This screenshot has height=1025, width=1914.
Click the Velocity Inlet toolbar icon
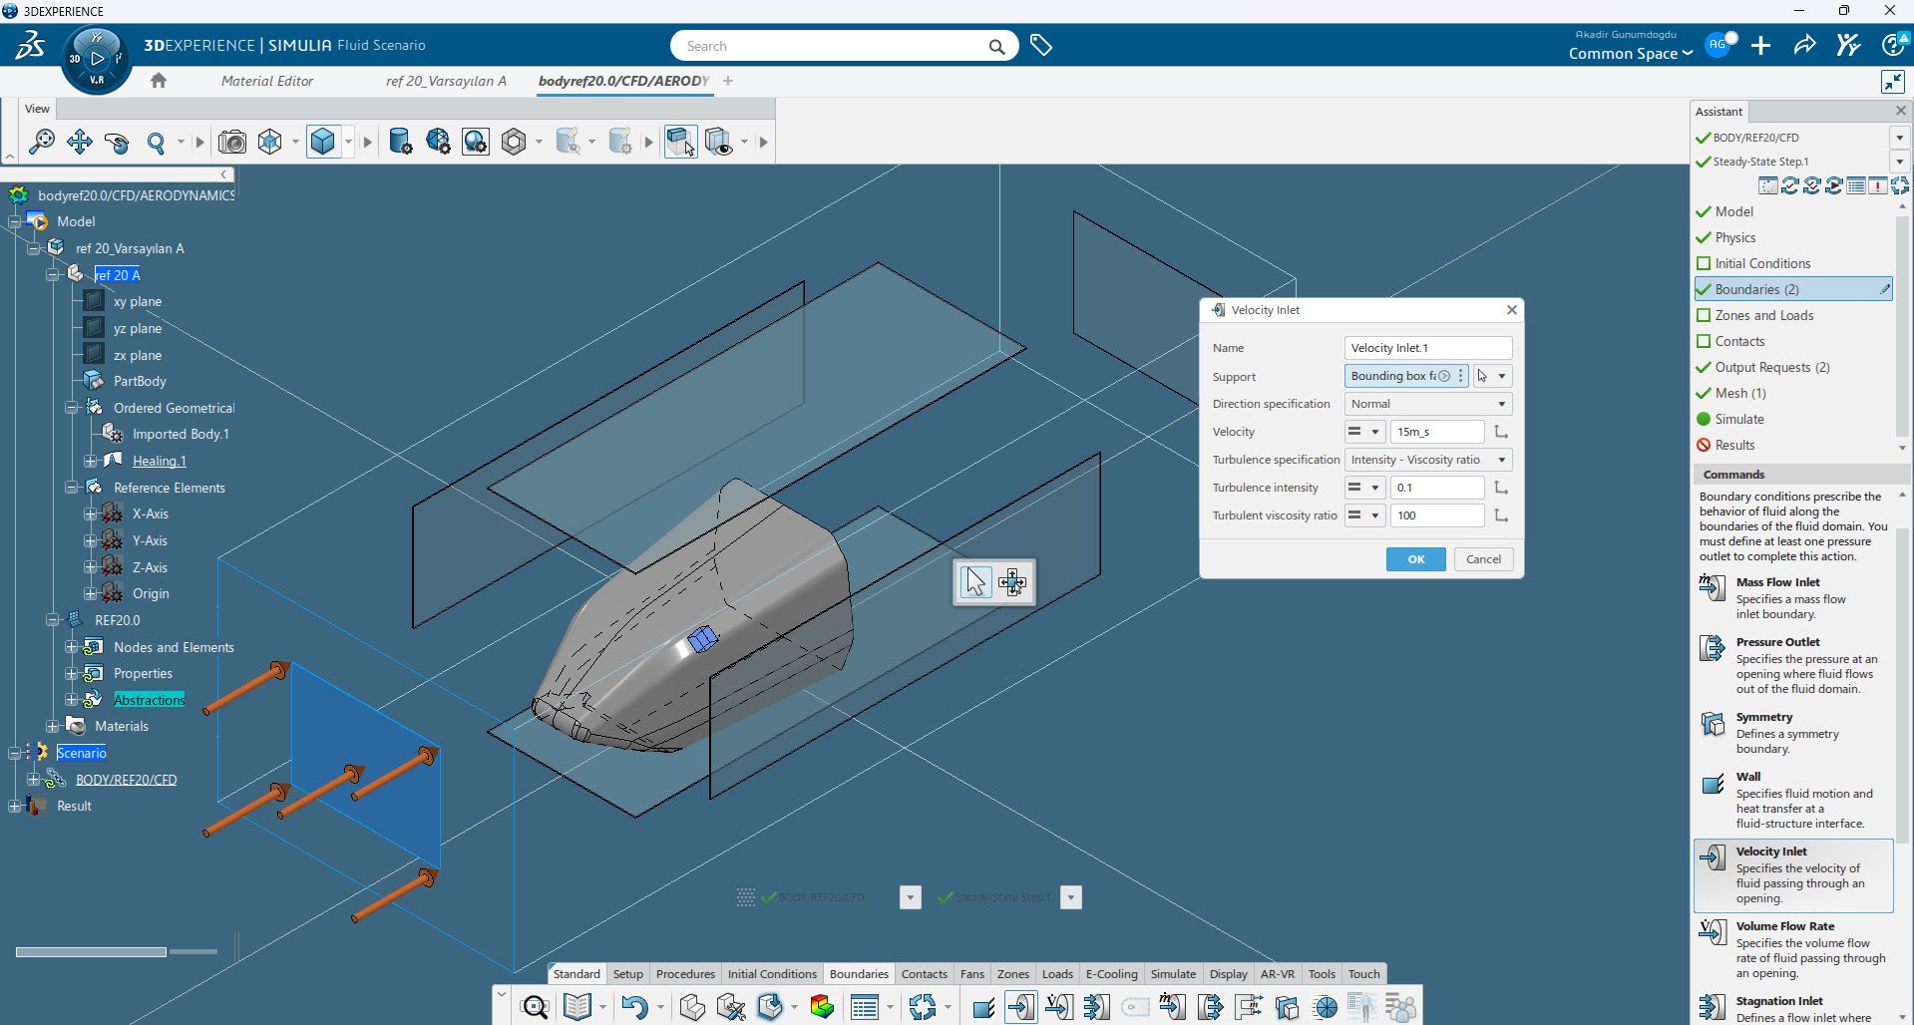(1020, 1007)
